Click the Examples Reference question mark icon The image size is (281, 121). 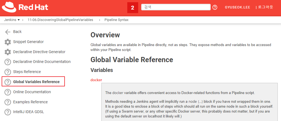pos(8,102)
